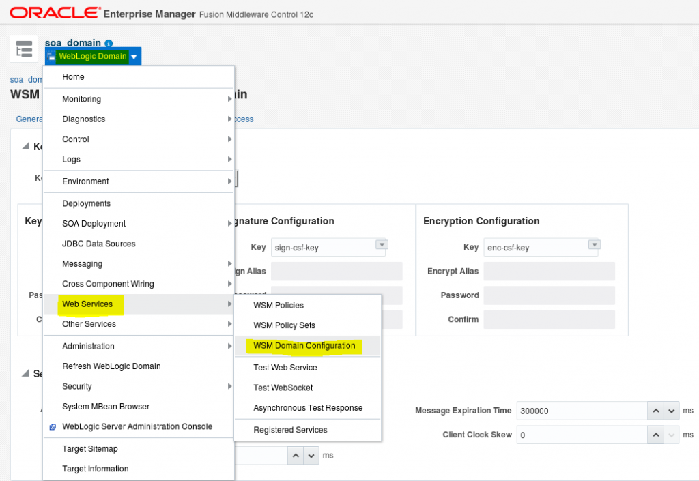Image resolution: width=699 pixels, height=481 pixels.
Task: Open the Diagnostics submenu
Action: click(138, 119)
